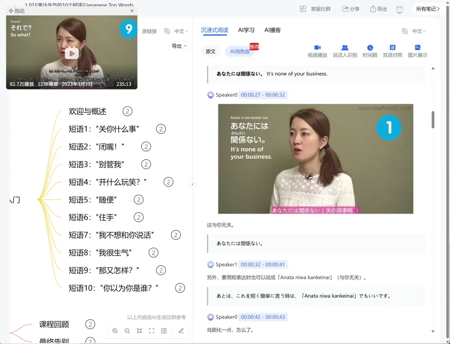The image size is (450, 344).
Task: Open the 原链接 link
Action: 149,31
